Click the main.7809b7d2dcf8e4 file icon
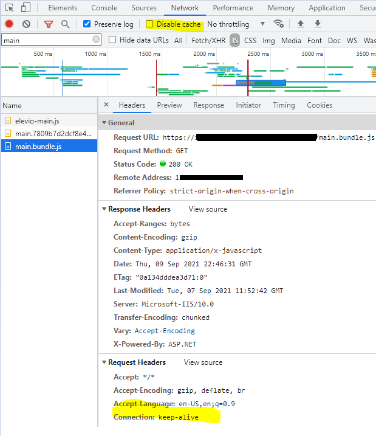376x436 pixels. click(x=8, y=133)
